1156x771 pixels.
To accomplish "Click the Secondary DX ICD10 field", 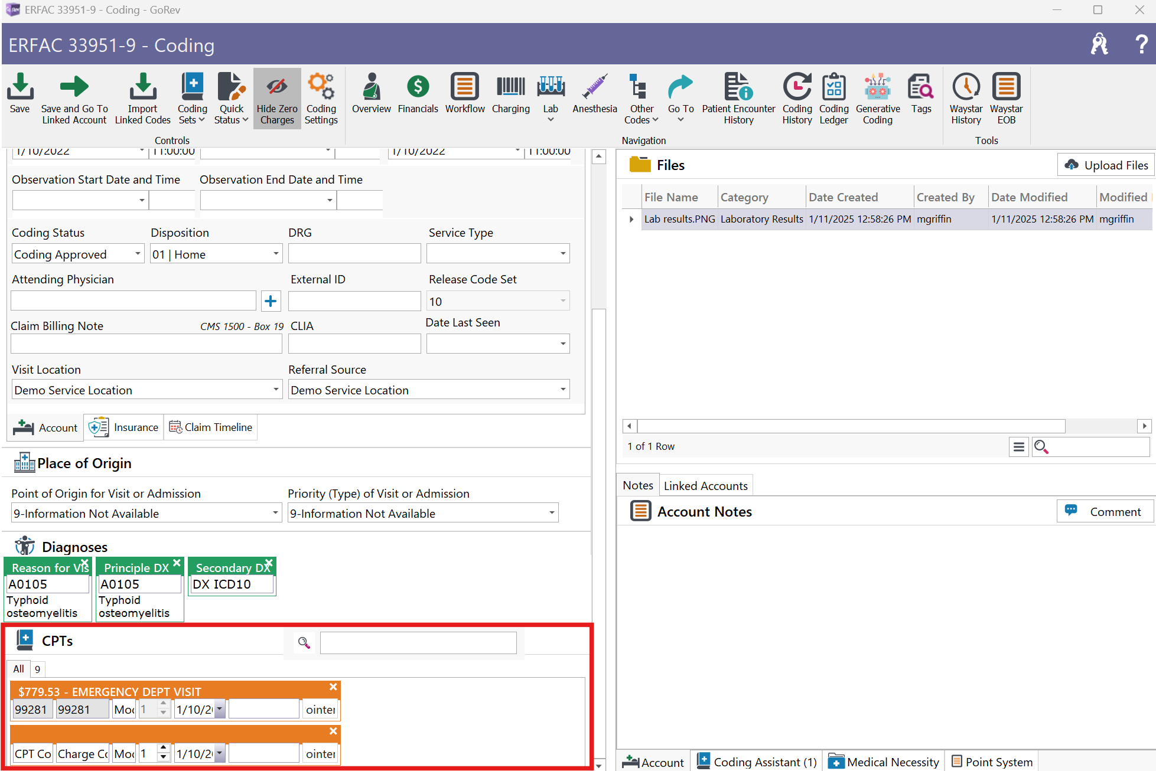I will (x=232, y=584).
